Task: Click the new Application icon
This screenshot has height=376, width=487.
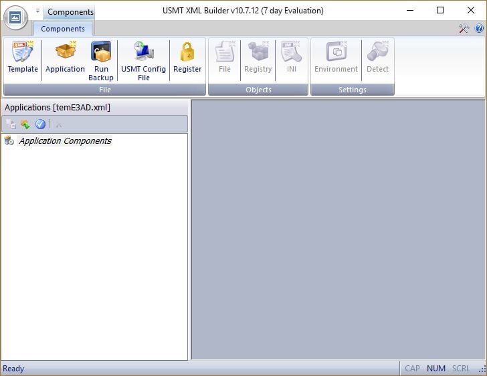Action: pos(66,51)
